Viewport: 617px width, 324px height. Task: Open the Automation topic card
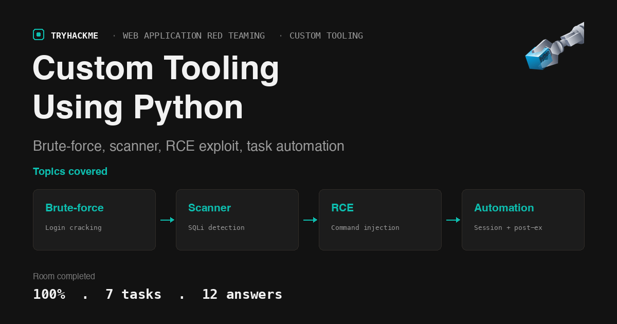(x=523, y=220)
